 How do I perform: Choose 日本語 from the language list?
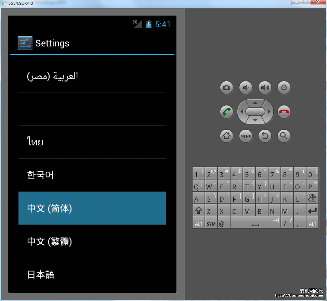pos(92,274)
